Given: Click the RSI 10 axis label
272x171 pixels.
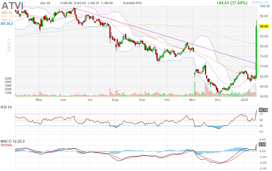Looking at the screenshot, I should (x=261, y=132).
